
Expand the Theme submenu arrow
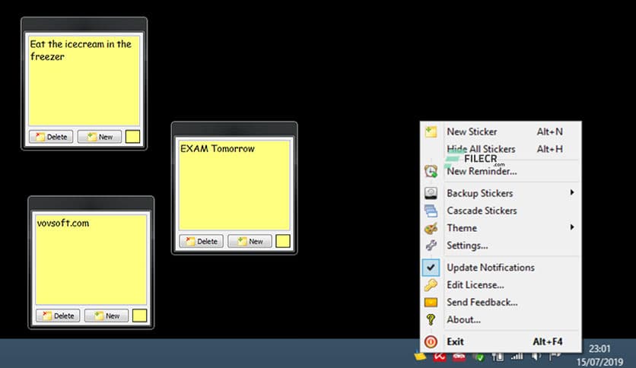572,227
